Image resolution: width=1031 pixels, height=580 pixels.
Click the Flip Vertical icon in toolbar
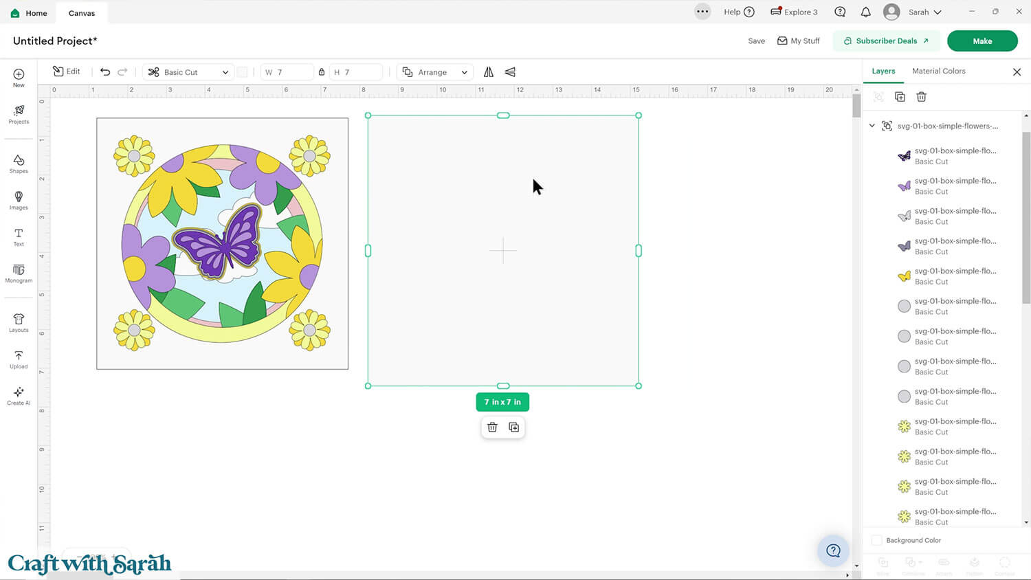click(x=510, y=71)
